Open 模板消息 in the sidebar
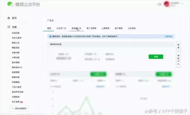190x115 pixels. tap(16, 48)
